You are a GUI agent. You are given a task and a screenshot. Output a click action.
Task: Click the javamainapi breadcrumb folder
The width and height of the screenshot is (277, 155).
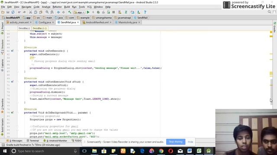[123, 18]
